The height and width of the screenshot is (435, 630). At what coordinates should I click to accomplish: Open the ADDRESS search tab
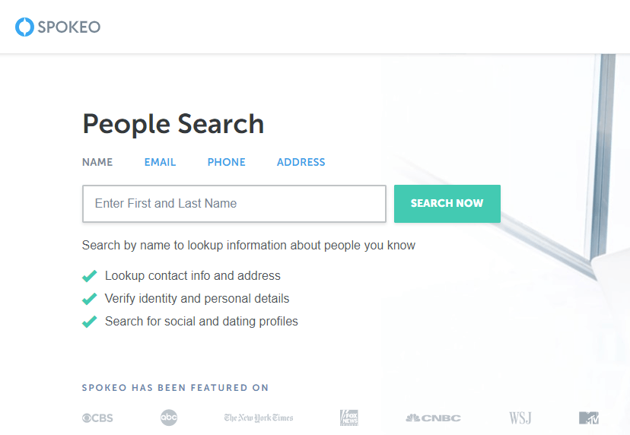coord(301,162)
